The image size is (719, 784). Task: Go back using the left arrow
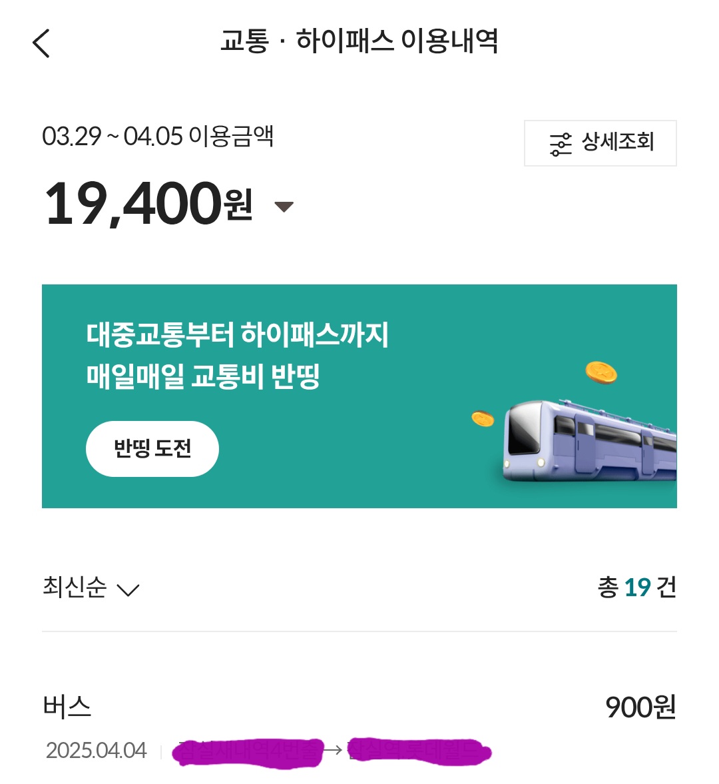coord(41,44)
